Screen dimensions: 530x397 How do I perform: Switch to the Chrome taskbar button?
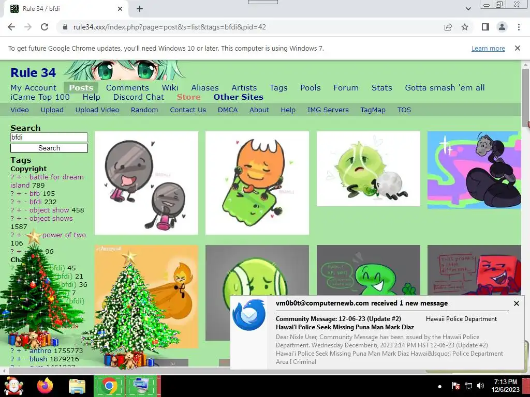tap(109, 386)
